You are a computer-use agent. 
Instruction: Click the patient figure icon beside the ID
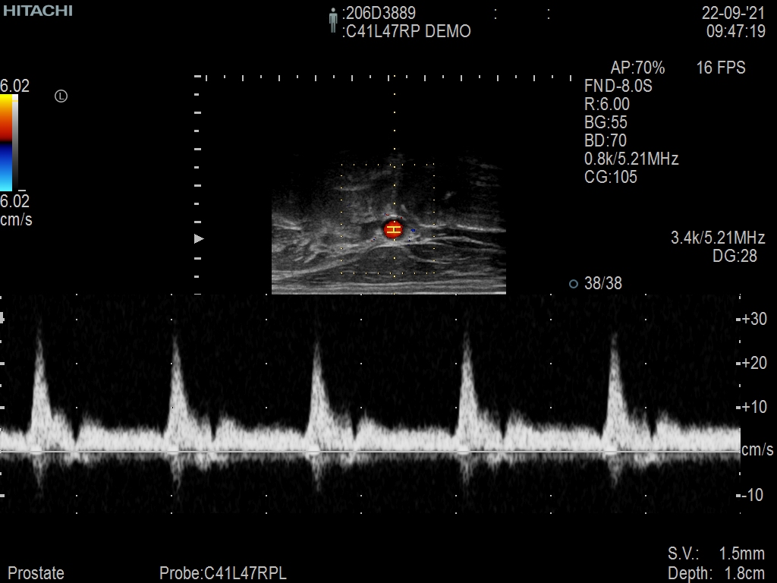tap(332, 20)
